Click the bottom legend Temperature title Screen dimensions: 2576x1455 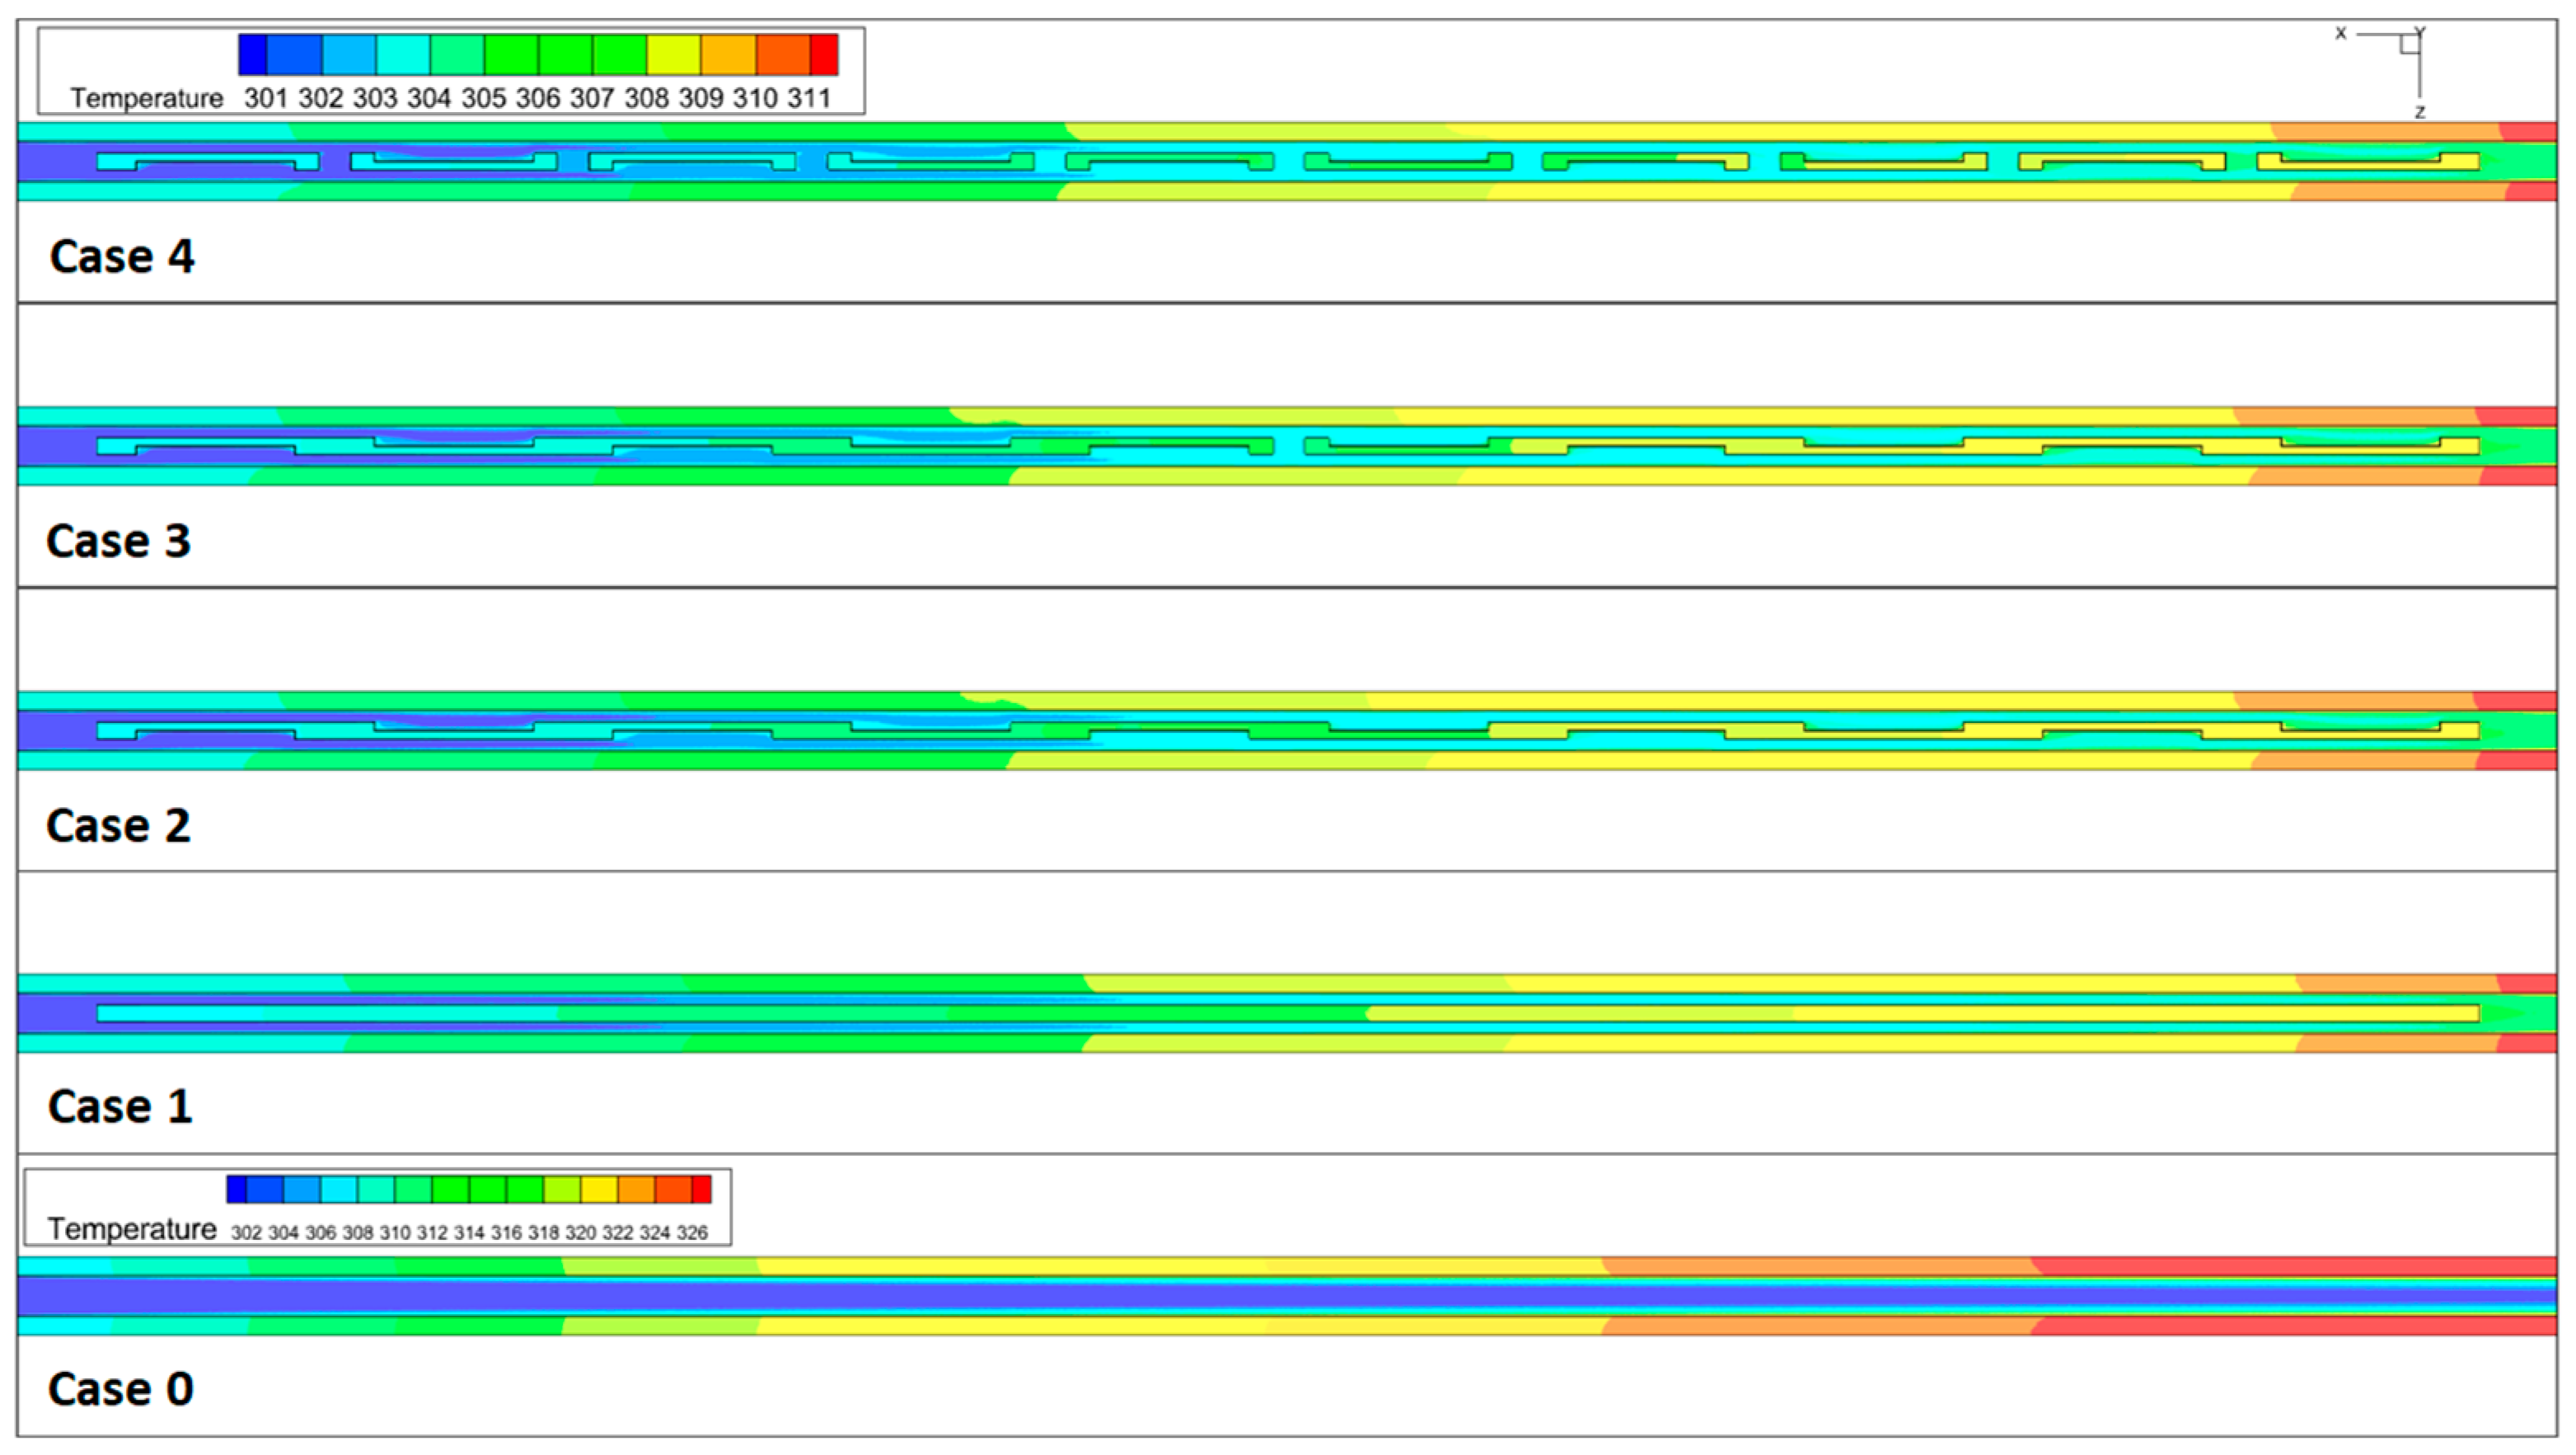pos(132,1229)
